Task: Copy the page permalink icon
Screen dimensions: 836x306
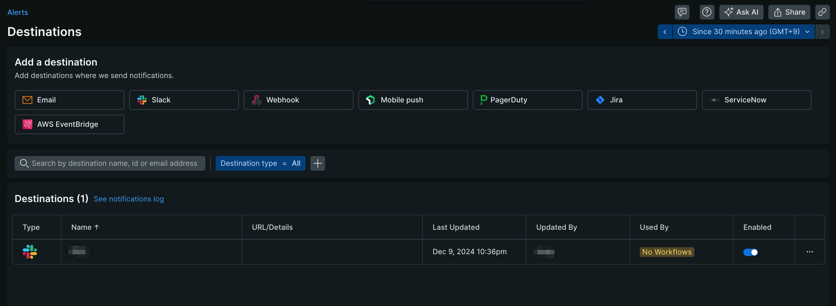Action: pyautogui.click(x=823, y=12)
